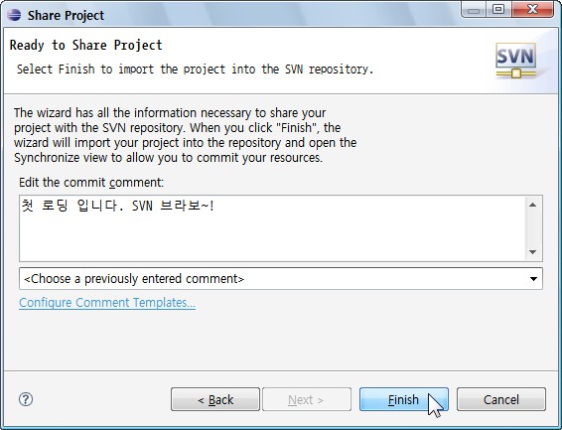Click the comment area scrollbar track
This screenshot has height=430, width=562.
[532, 228]
